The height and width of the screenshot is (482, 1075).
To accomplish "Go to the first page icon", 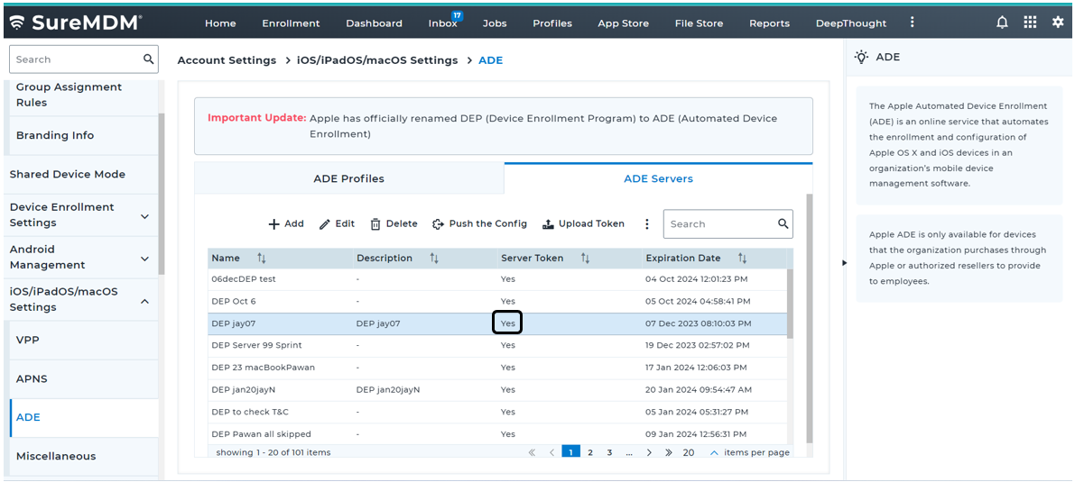I will [532, 452].
